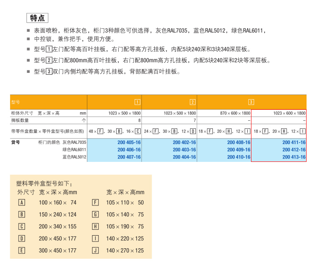Click boxed letter J in the parts box legend
The height and width of the screenshot is (264, 318).
pyautogui.click(x=95, y=250)
